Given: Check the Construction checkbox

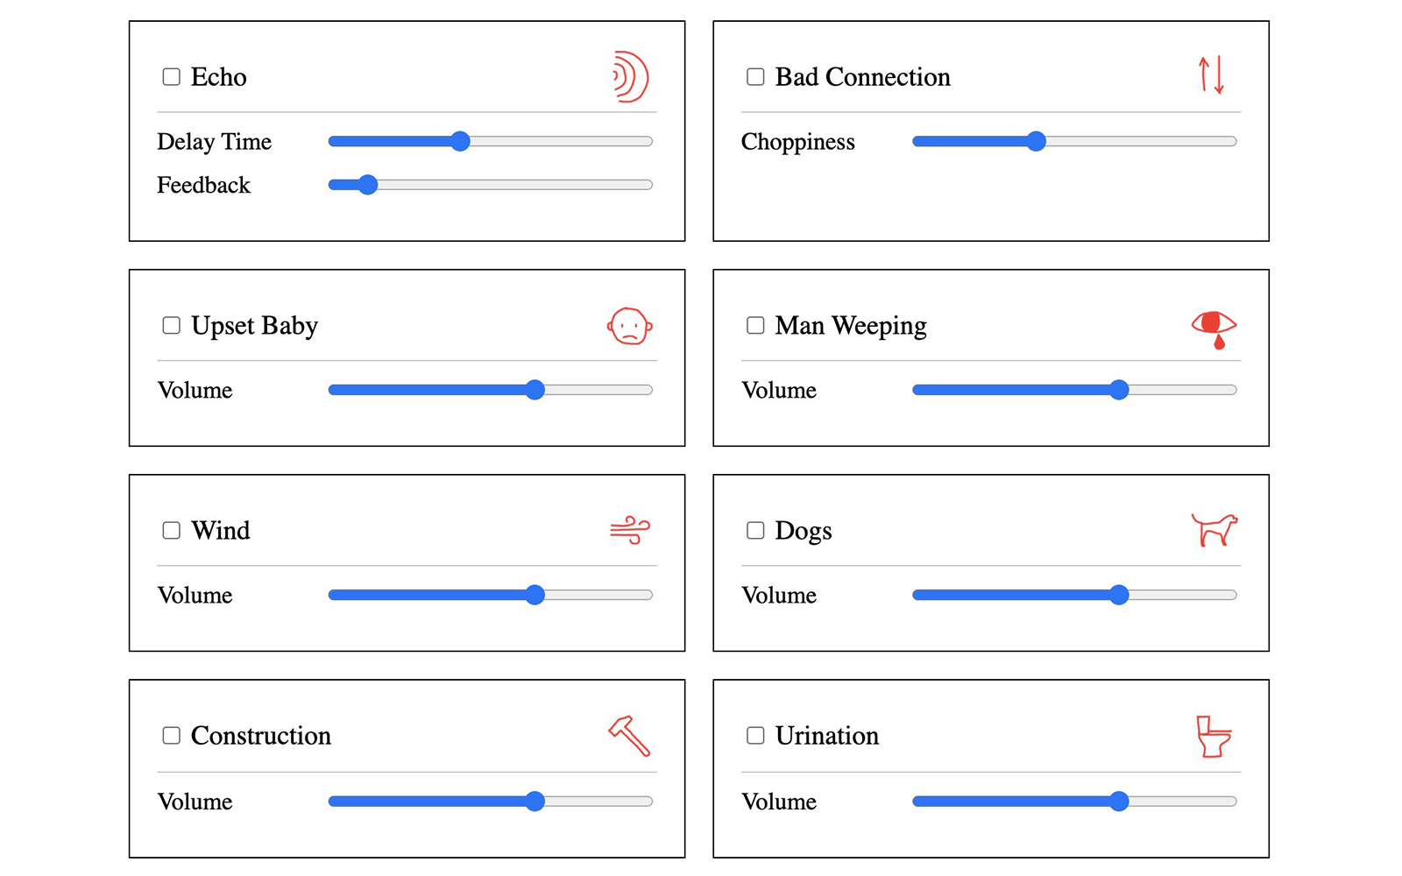Looking at the screenshot, I should tap(172, 736).
